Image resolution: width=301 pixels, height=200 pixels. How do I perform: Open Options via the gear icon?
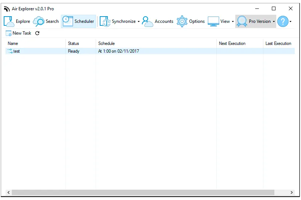[x=182, y=21]
